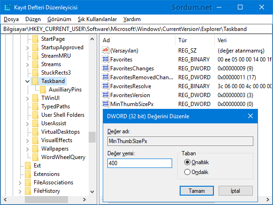Open the Düzen menu
The image size is (273, 205).
click(33, 19)
